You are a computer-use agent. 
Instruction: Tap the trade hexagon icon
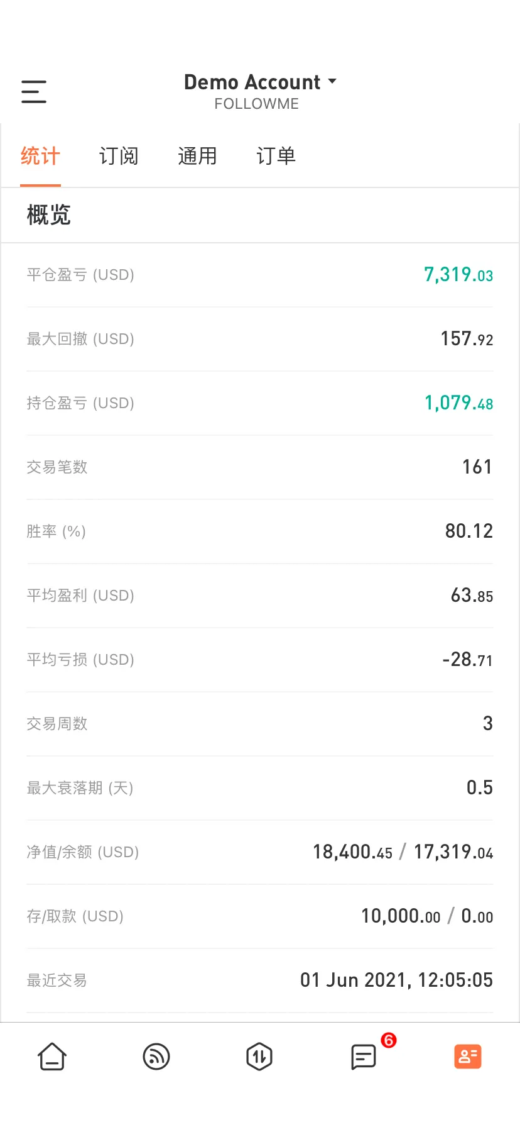coord(259,1057)
